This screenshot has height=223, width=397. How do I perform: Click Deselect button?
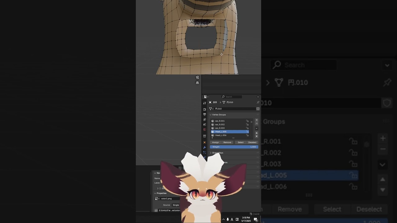[252, 142]
